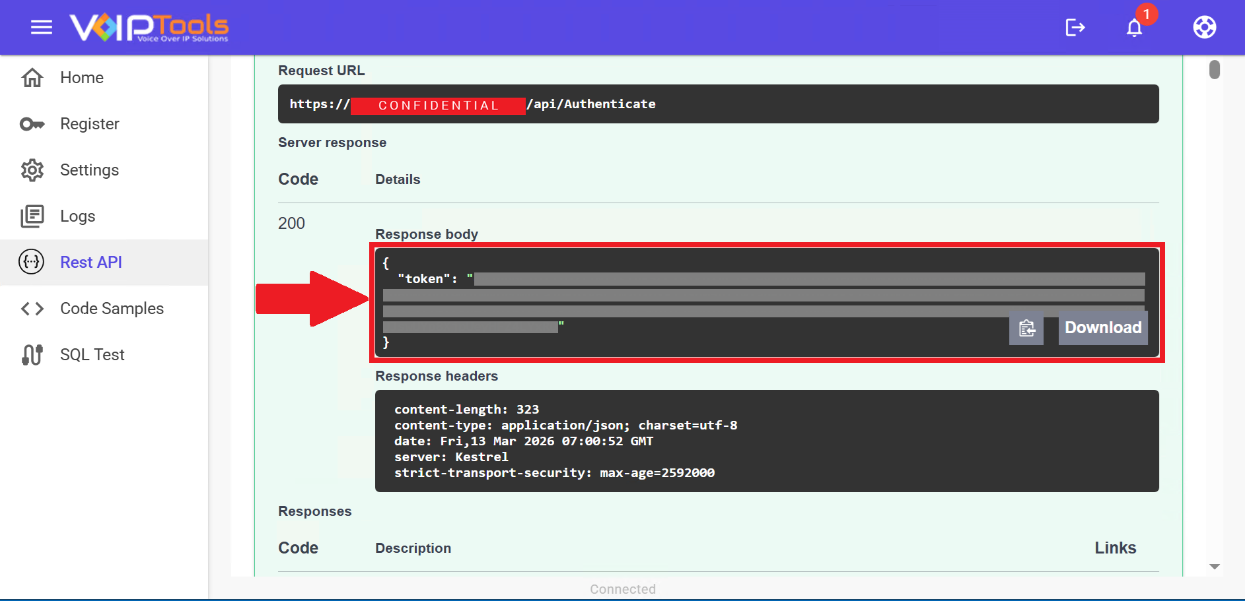The image size is (1245, 601).
Task: Click the Register key icon
Action: 32,124
